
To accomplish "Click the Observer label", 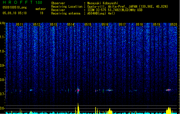I will (x=58, y=3).
